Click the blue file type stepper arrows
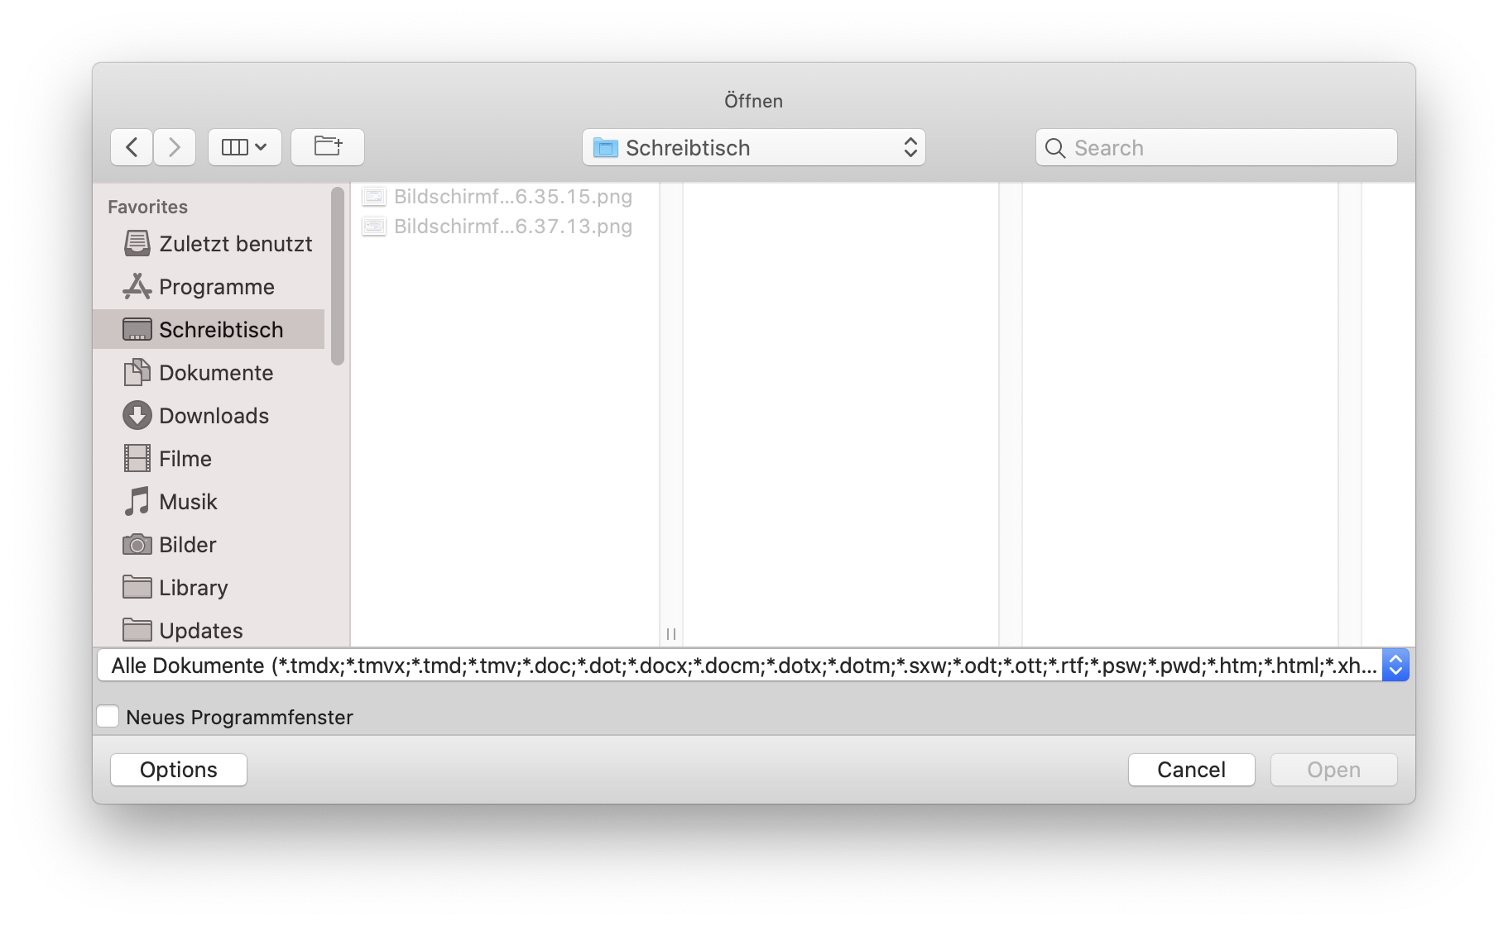This screenshot has height=926, width=1508. click(x=1395, y=666)
